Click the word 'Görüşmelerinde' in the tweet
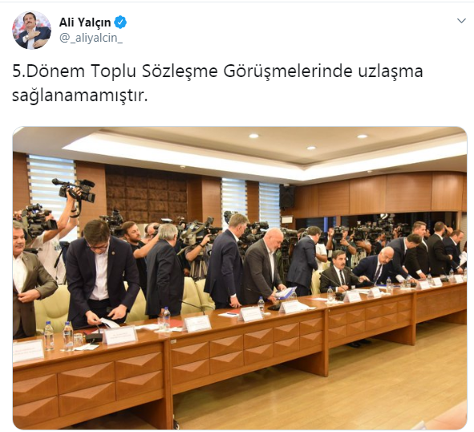This screenshot has width=474, height=432. (x=288, y=71)
